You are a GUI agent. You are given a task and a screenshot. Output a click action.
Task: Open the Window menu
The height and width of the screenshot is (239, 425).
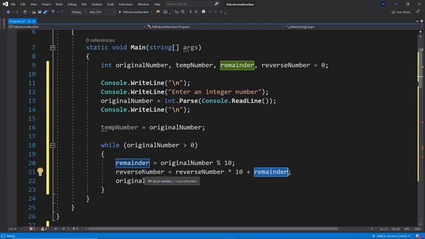click(143, 5)
